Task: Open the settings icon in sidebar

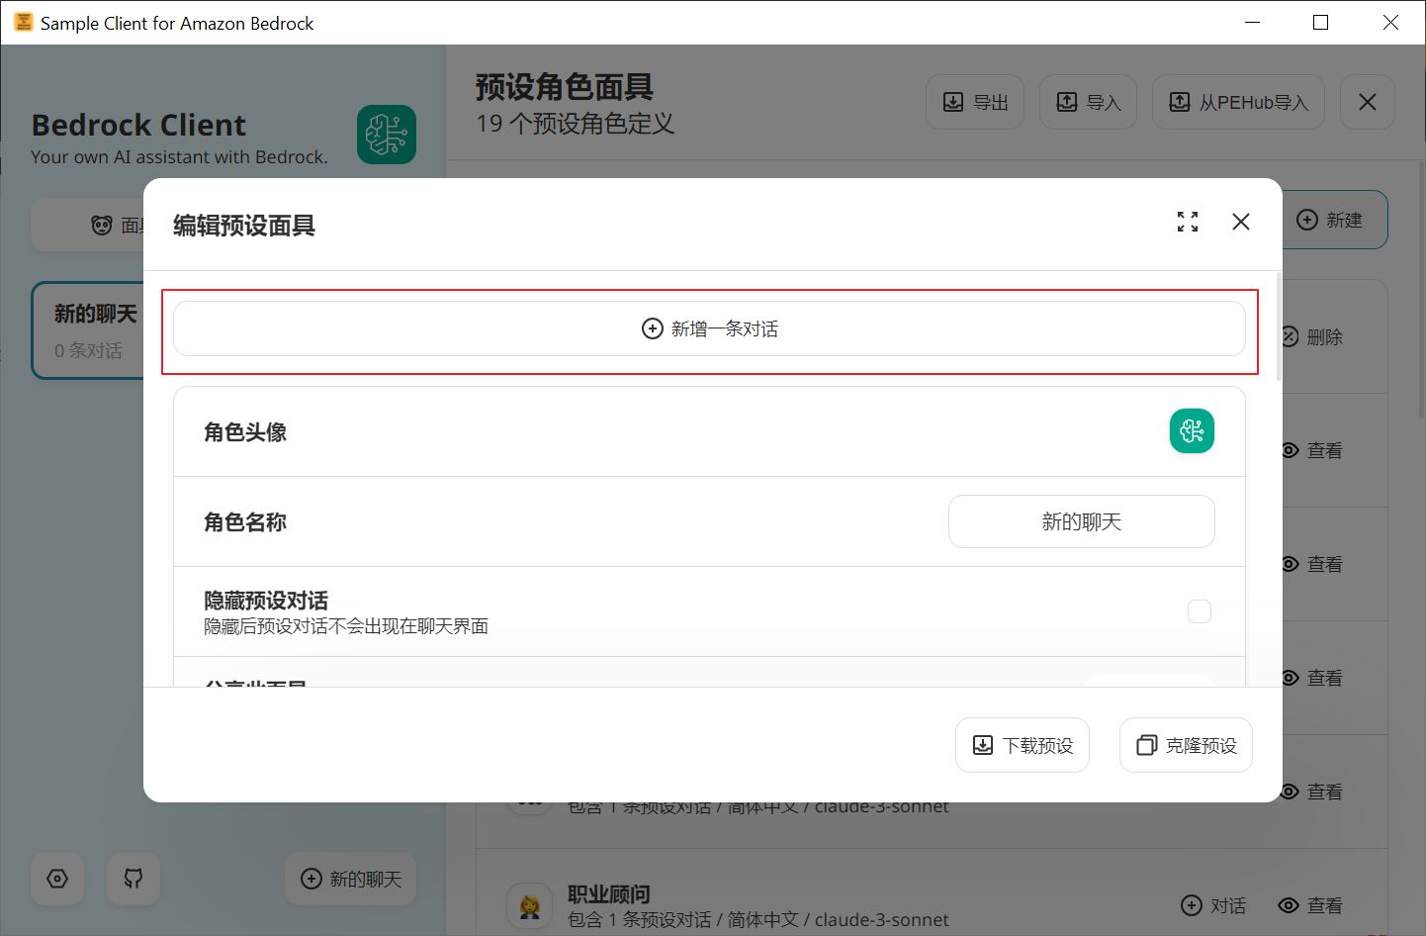Action: pyautogui.click(x=57, y=879)
